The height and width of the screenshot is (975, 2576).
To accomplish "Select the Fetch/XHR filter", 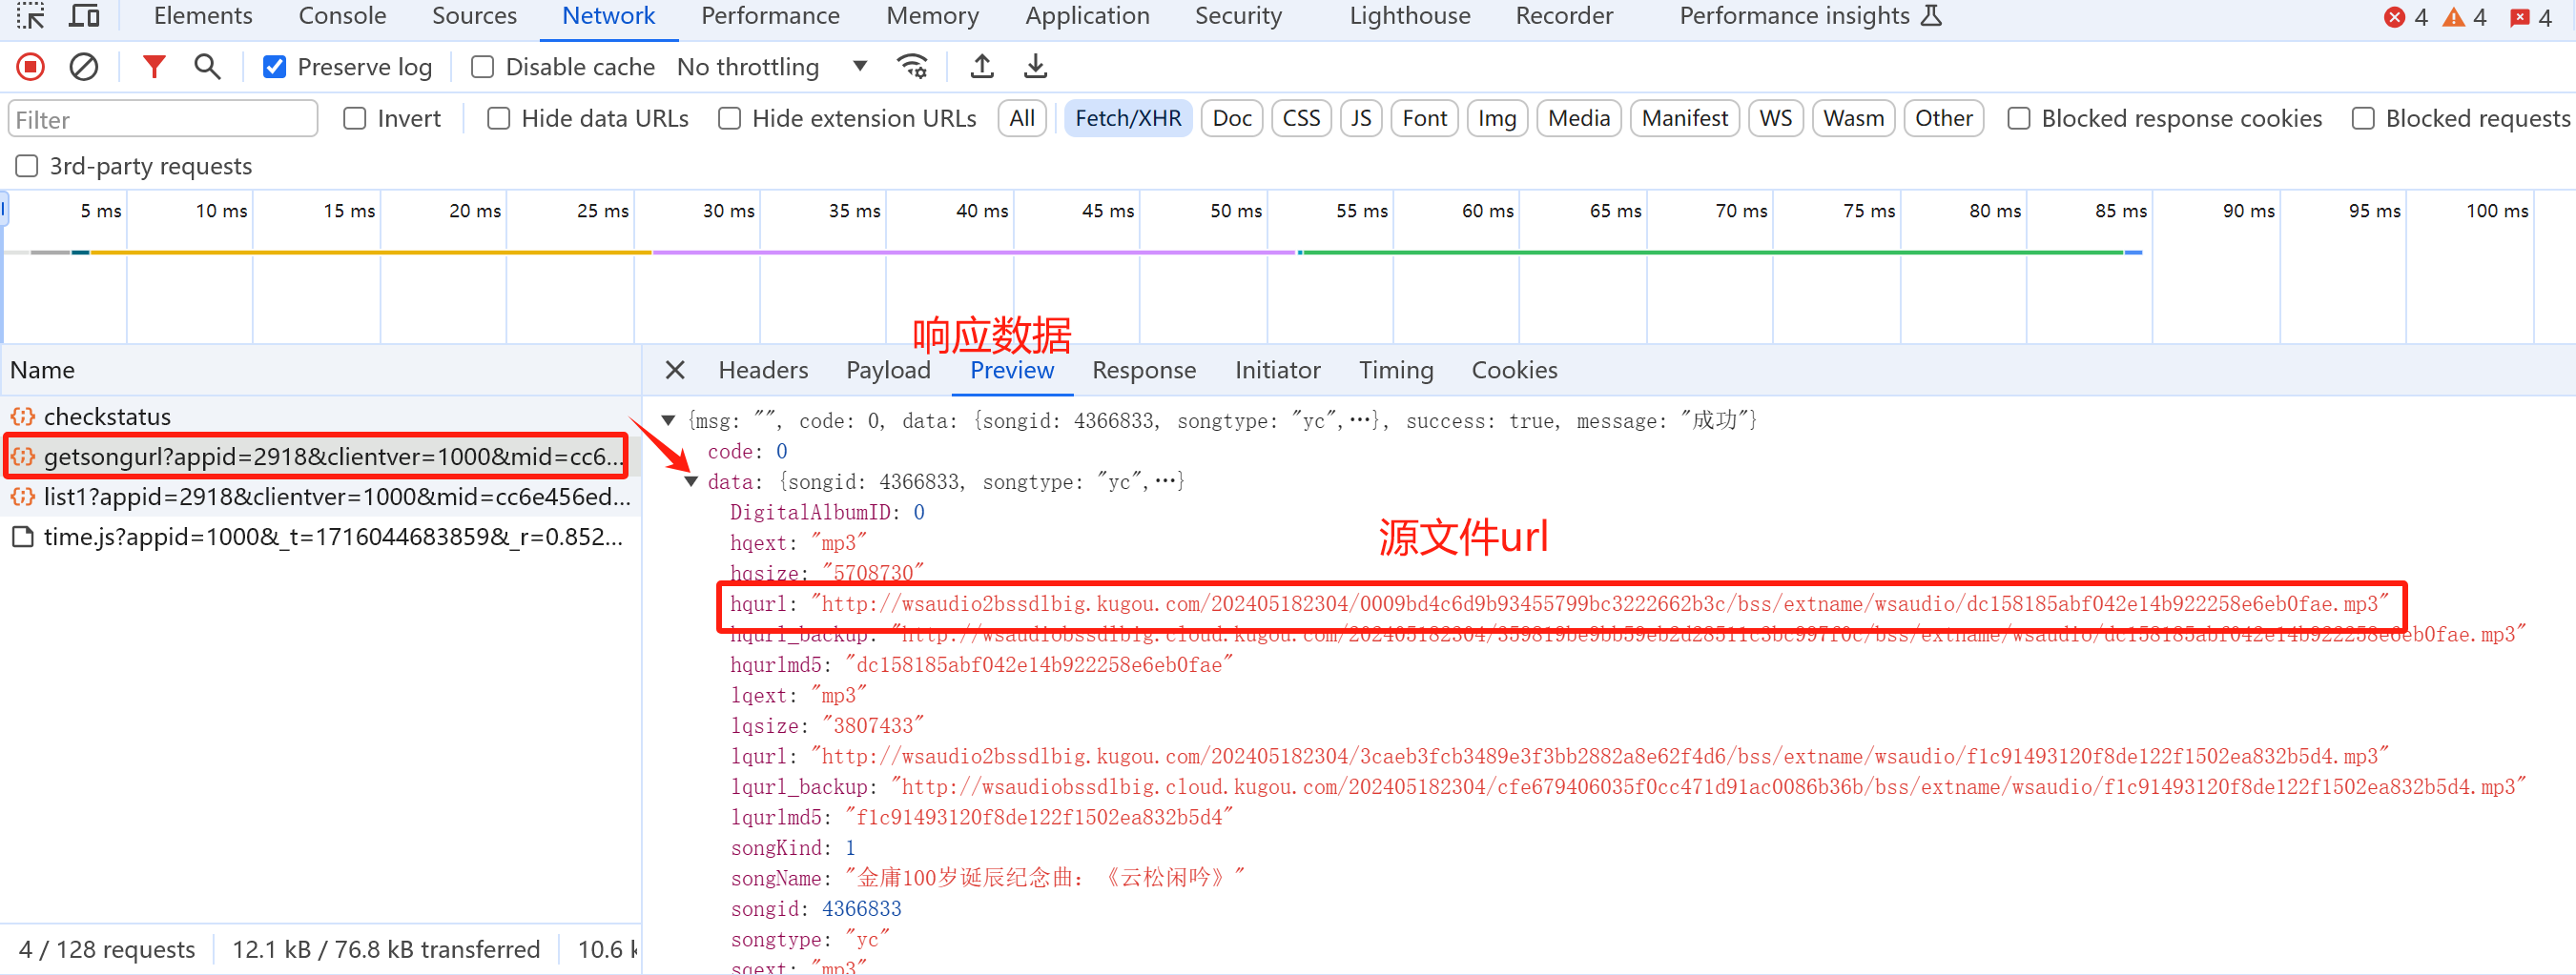I will coord(1128,119).
